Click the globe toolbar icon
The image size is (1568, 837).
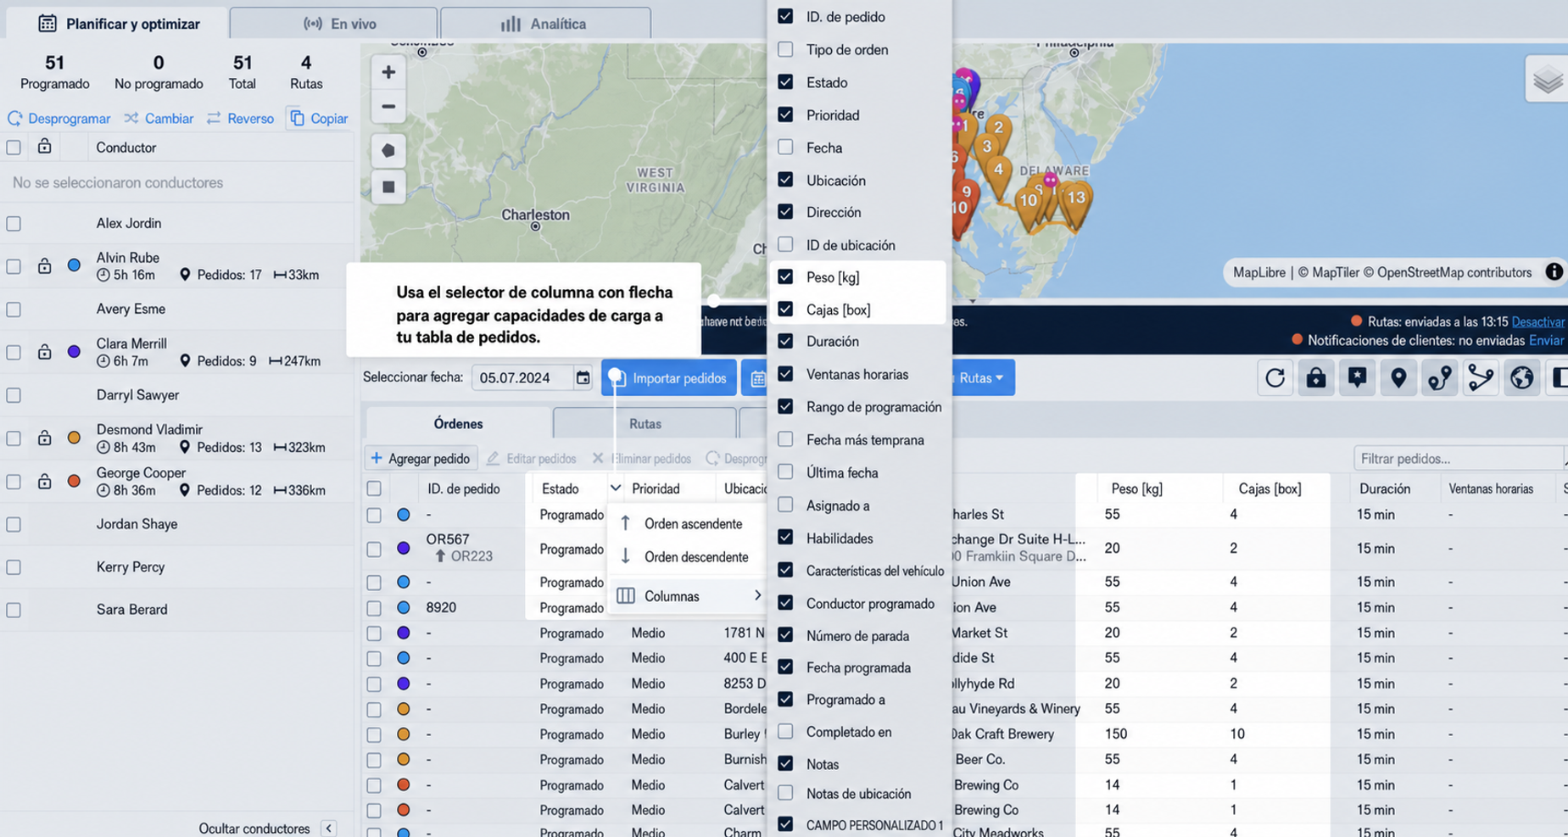[x=1522, y=377]
